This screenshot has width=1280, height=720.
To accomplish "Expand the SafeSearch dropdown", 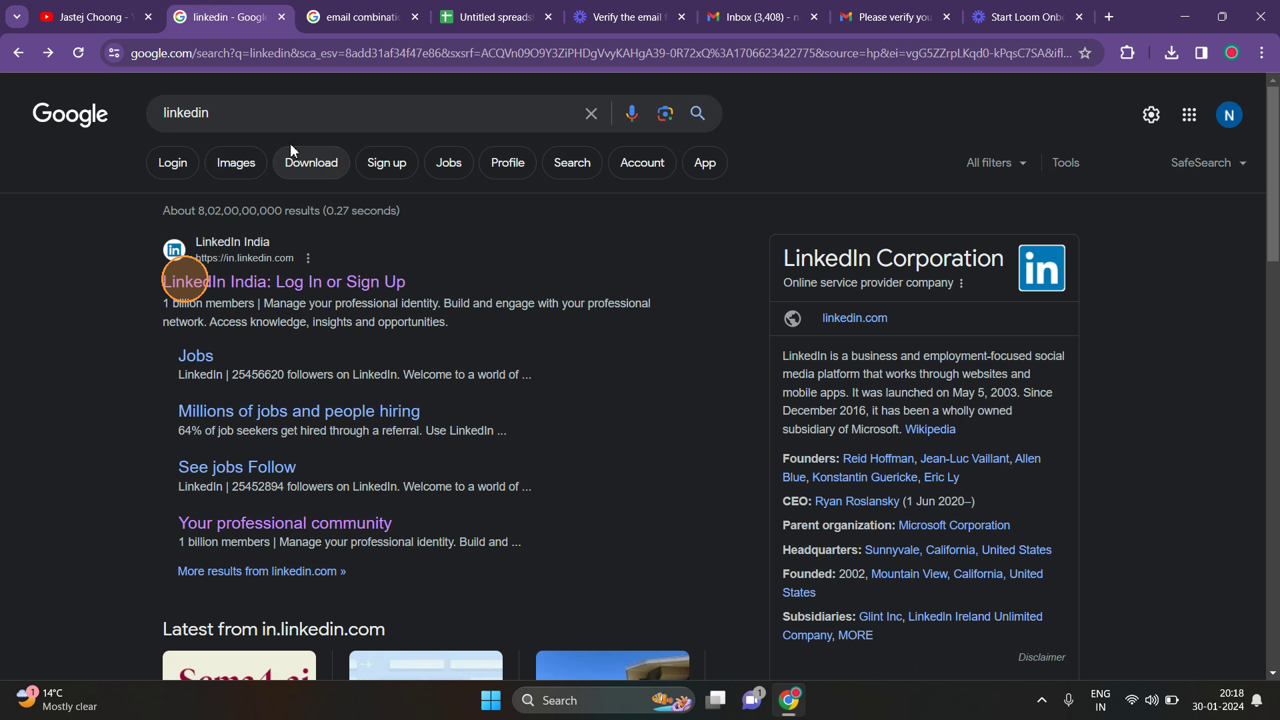I will point(1208,163).
